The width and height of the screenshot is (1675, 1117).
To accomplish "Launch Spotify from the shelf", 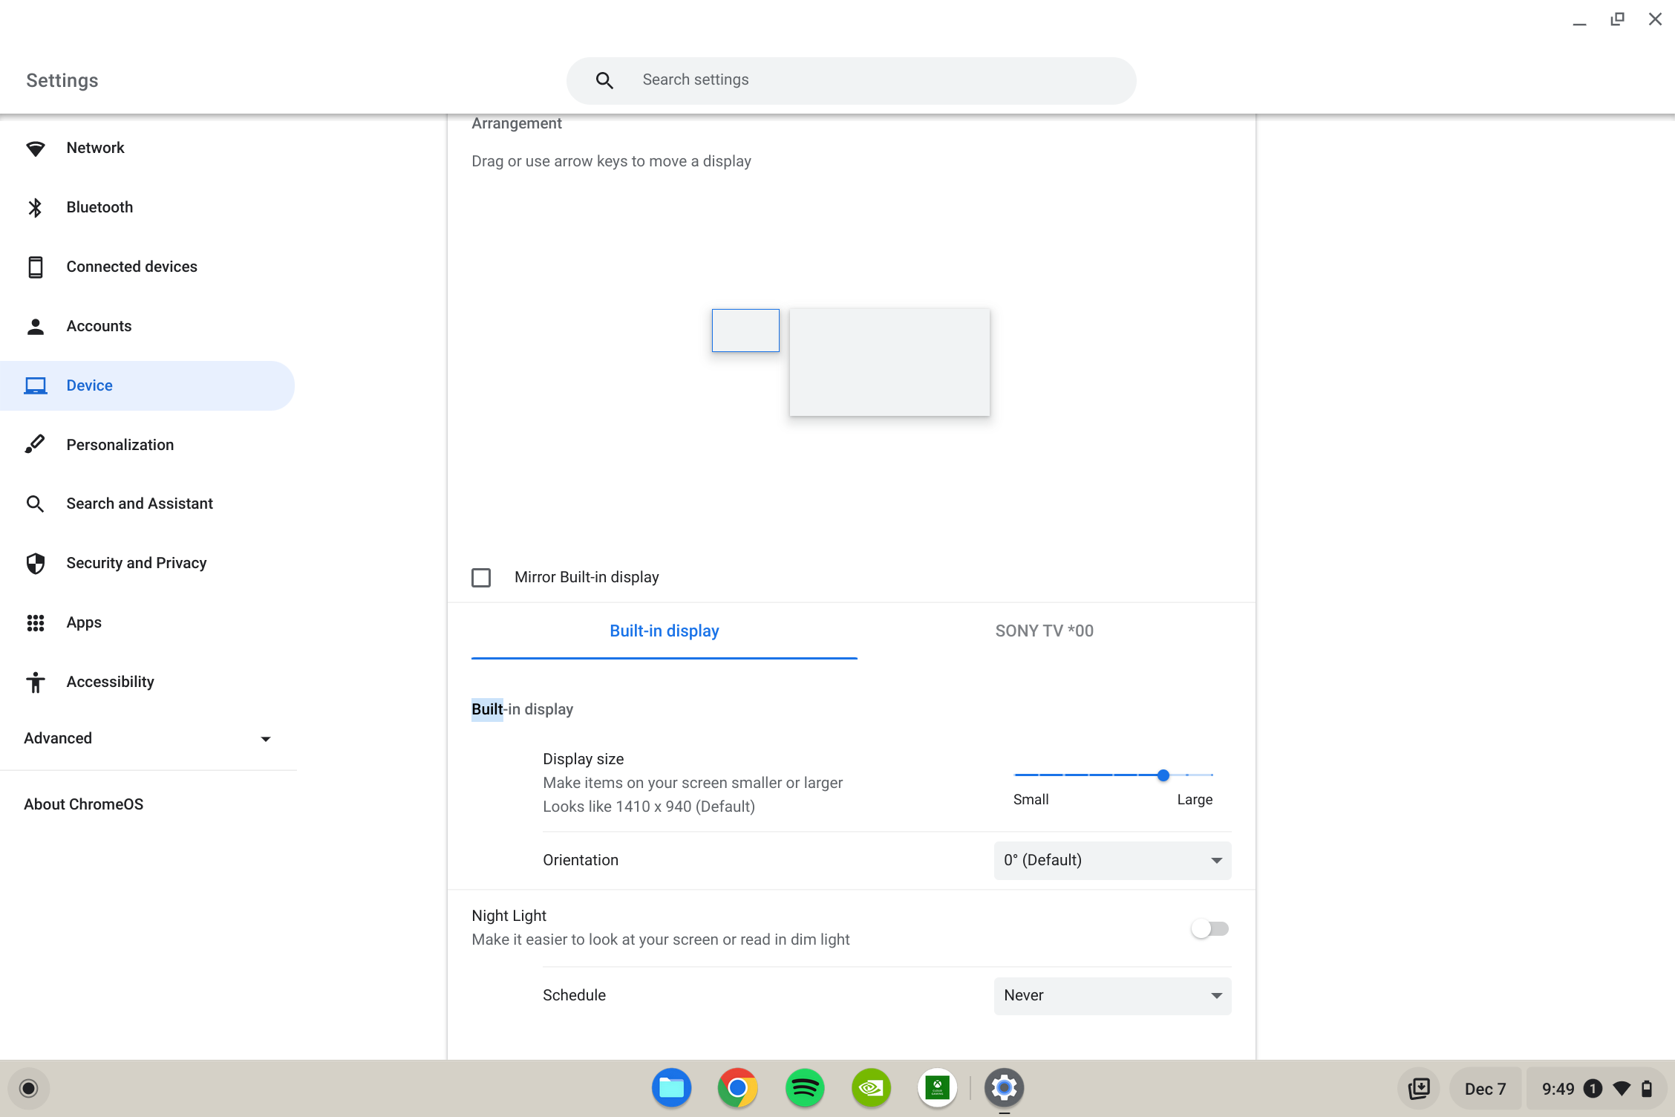I will point(804,1087).
